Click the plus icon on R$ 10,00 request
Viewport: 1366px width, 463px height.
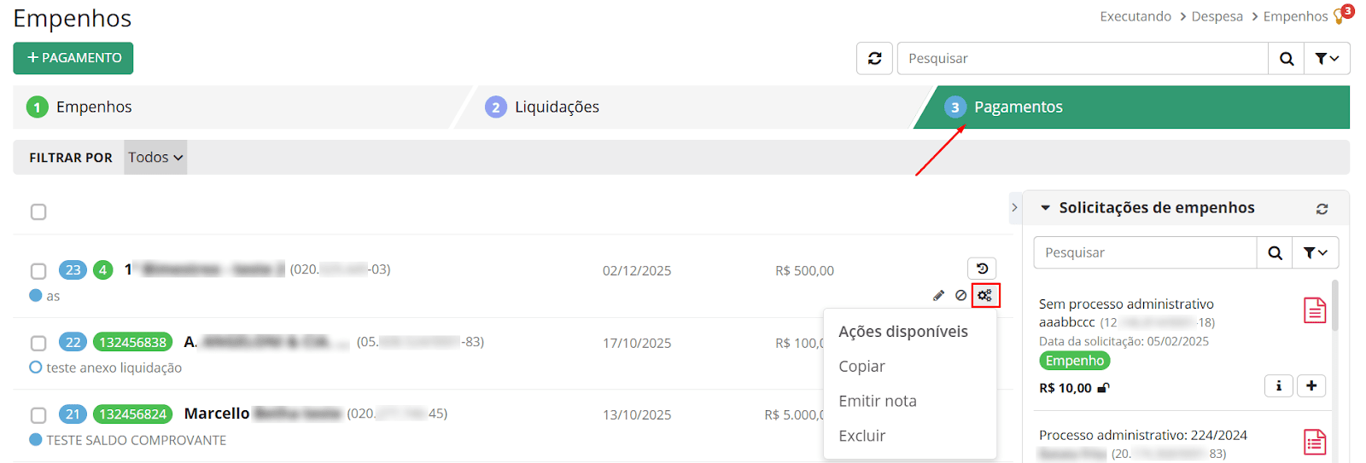1311,386
